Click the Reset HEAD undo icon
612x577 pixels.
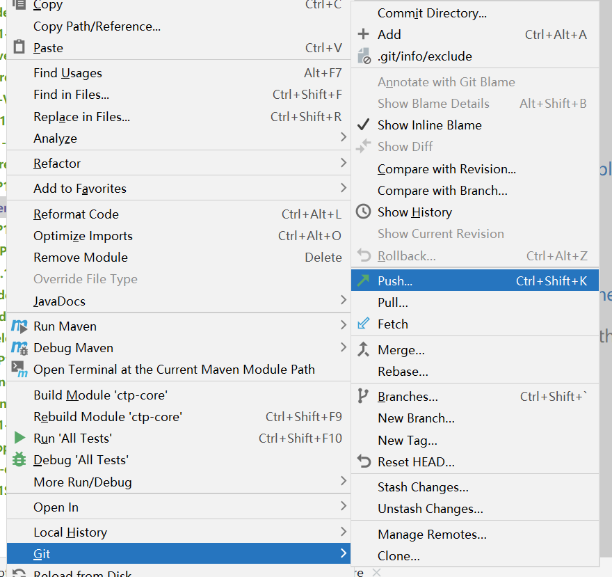[363, 461]
